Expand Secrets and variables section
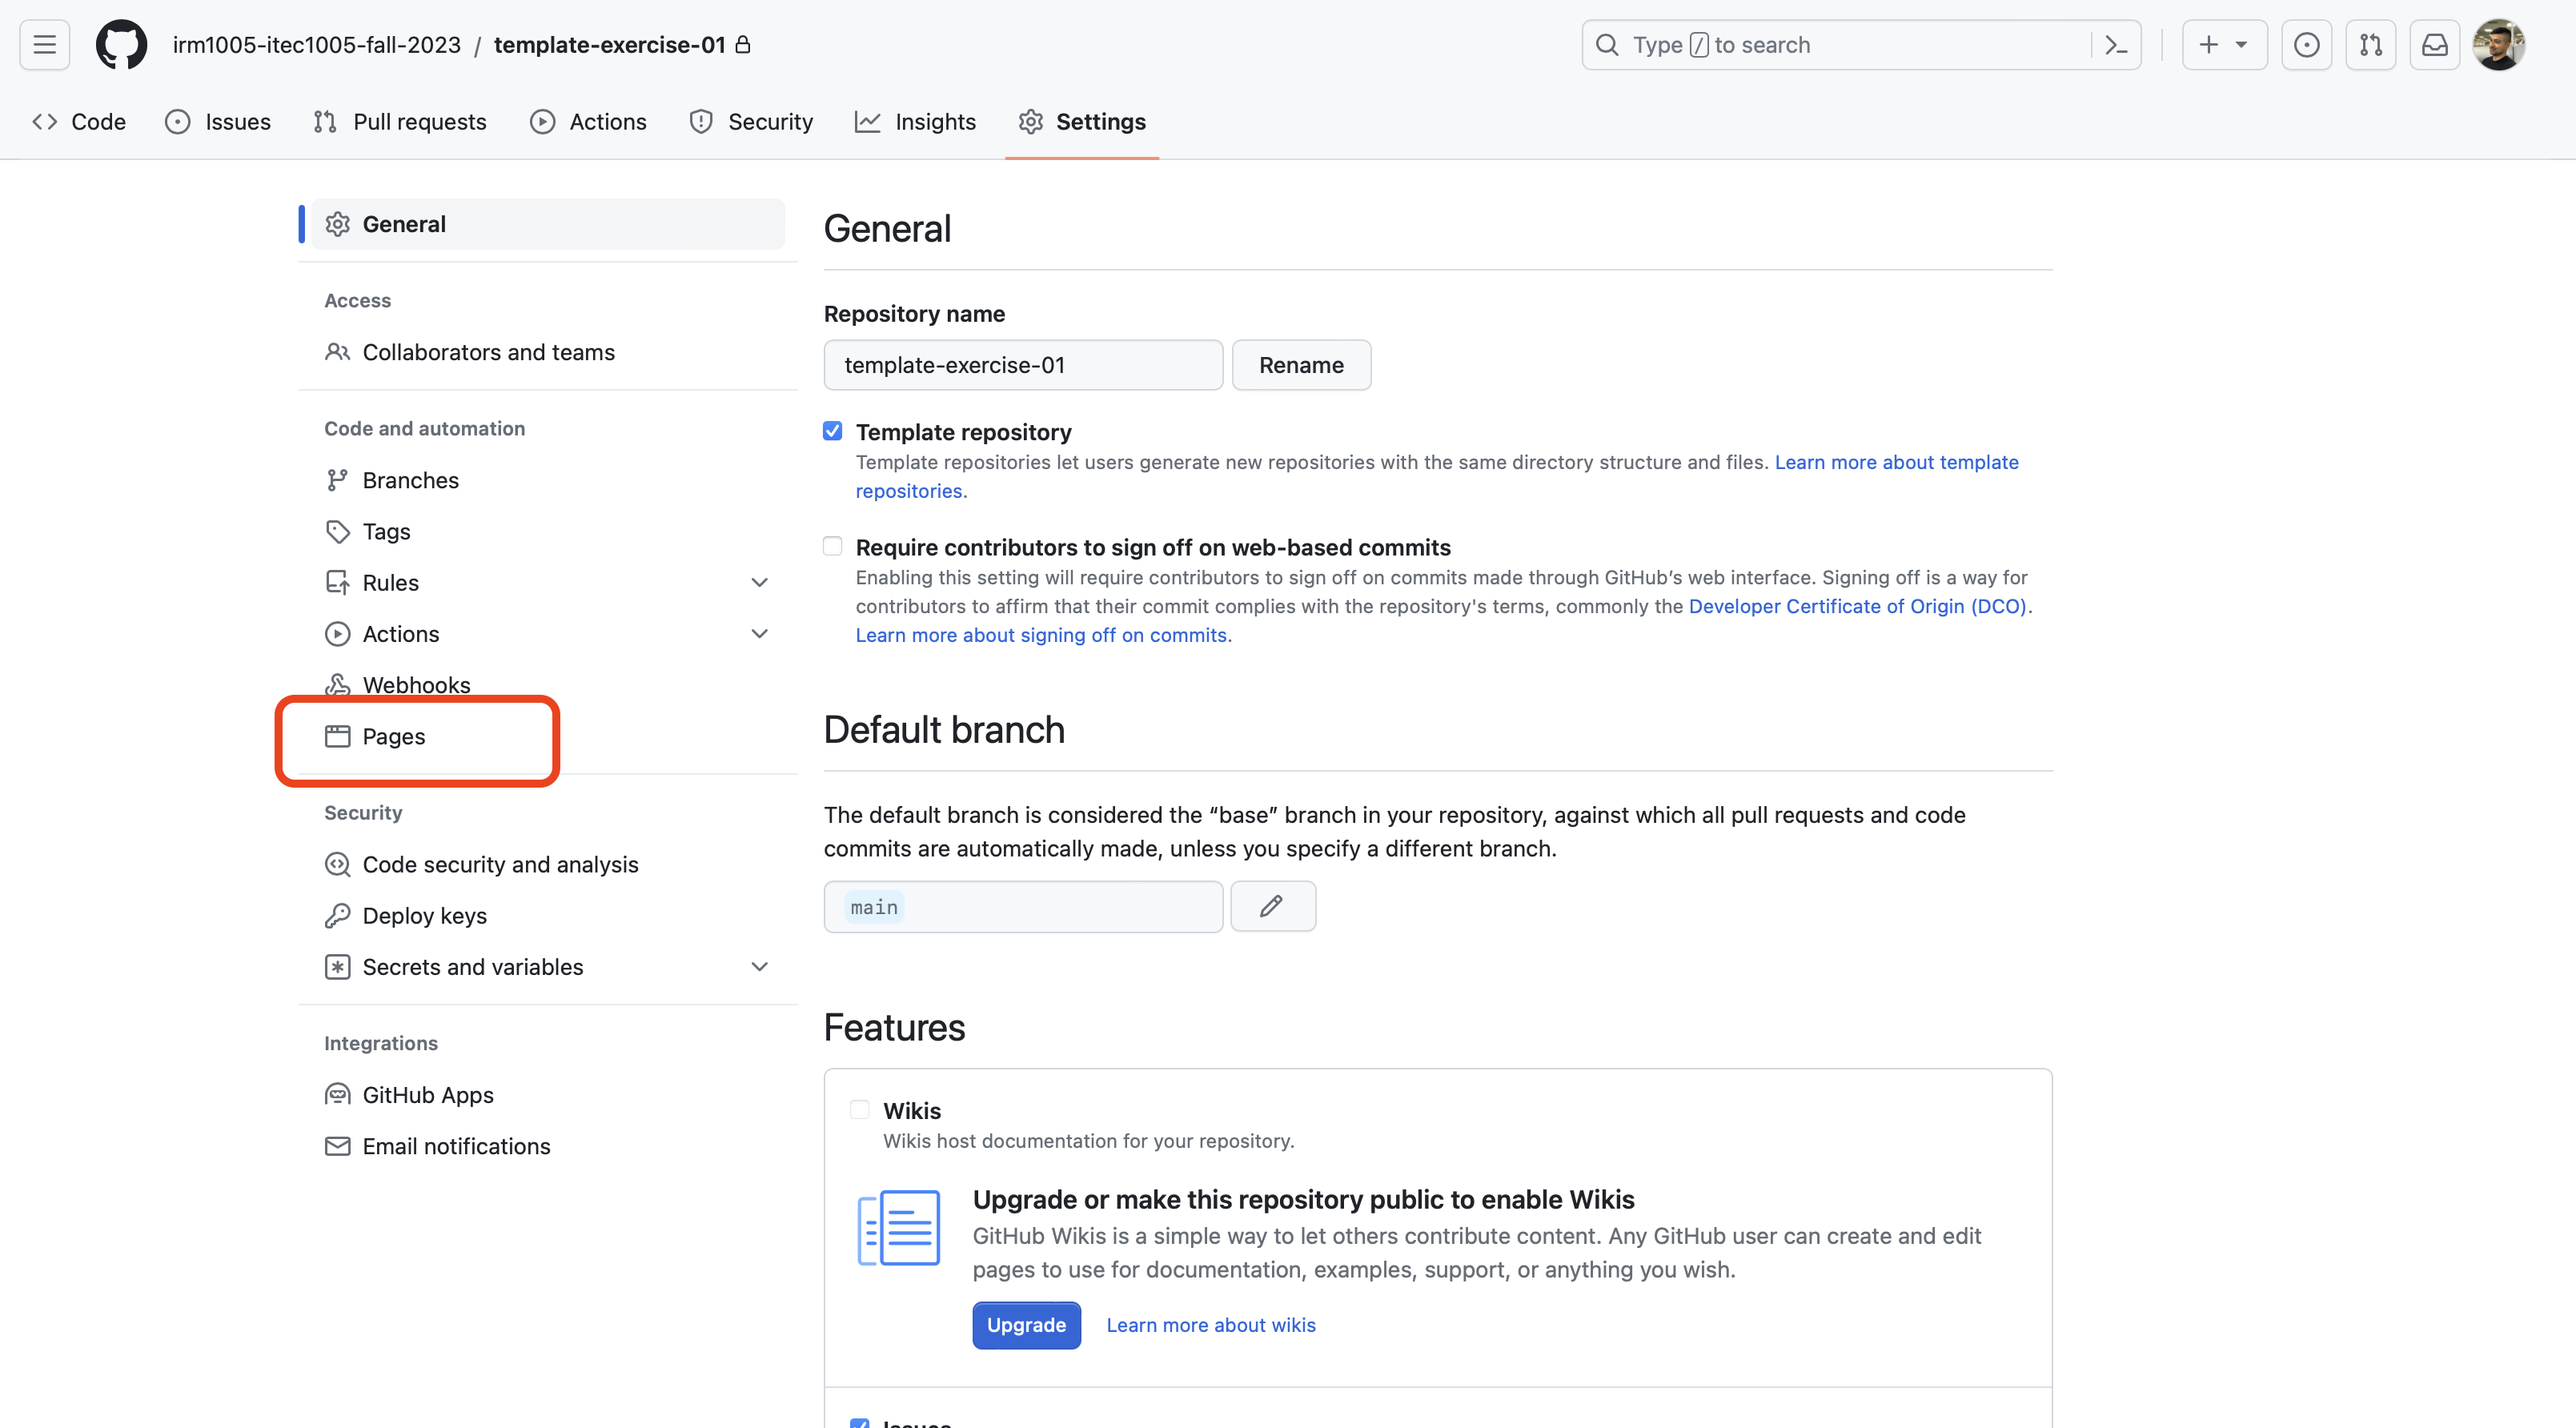 point(760,966)
